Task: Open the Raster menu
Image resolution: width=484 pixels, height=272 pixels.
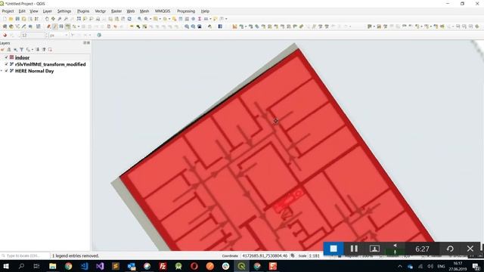Action: [116, 11]
